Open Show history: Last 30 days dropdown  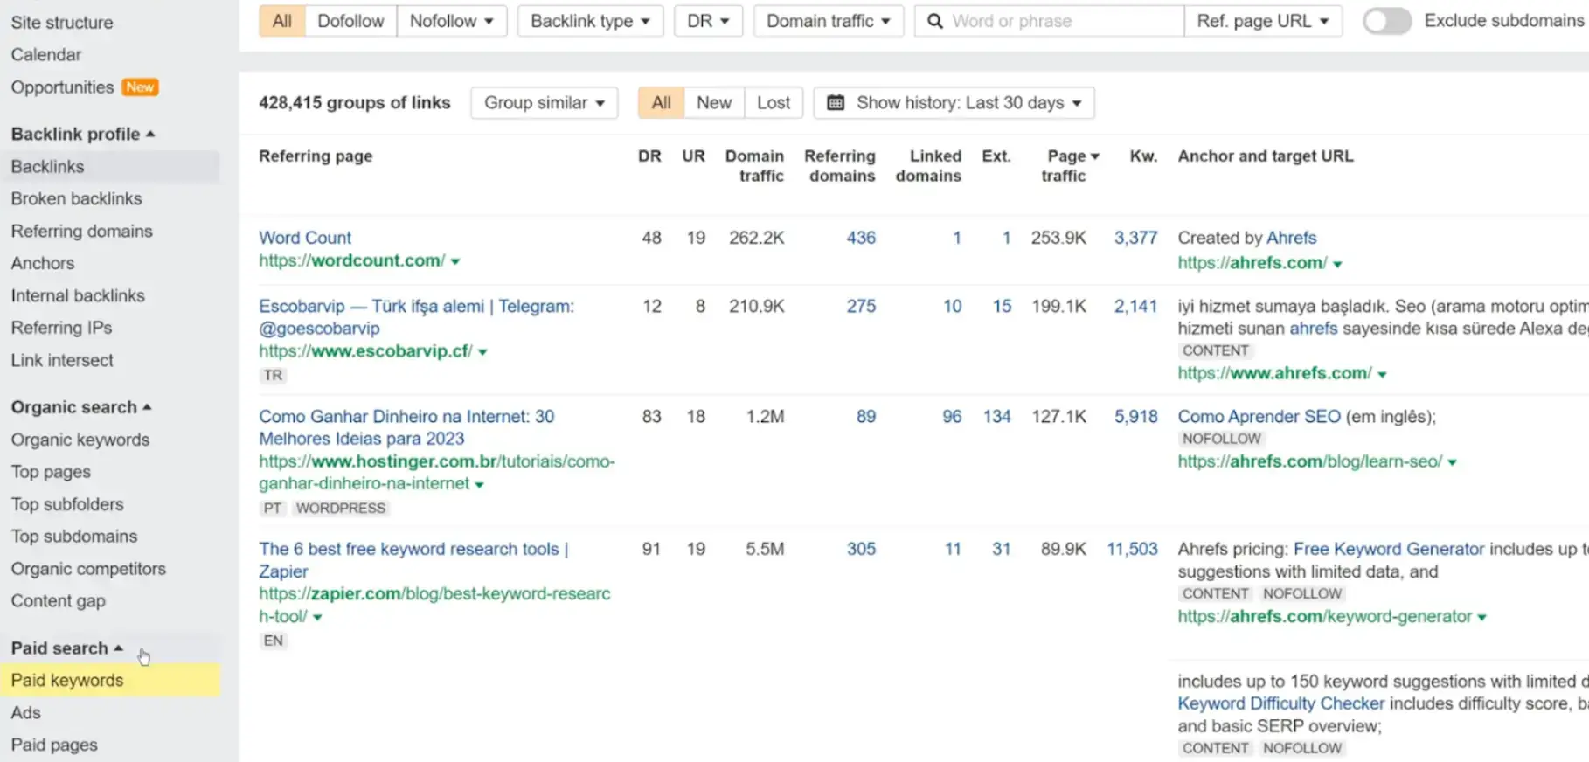coord(954,103)
